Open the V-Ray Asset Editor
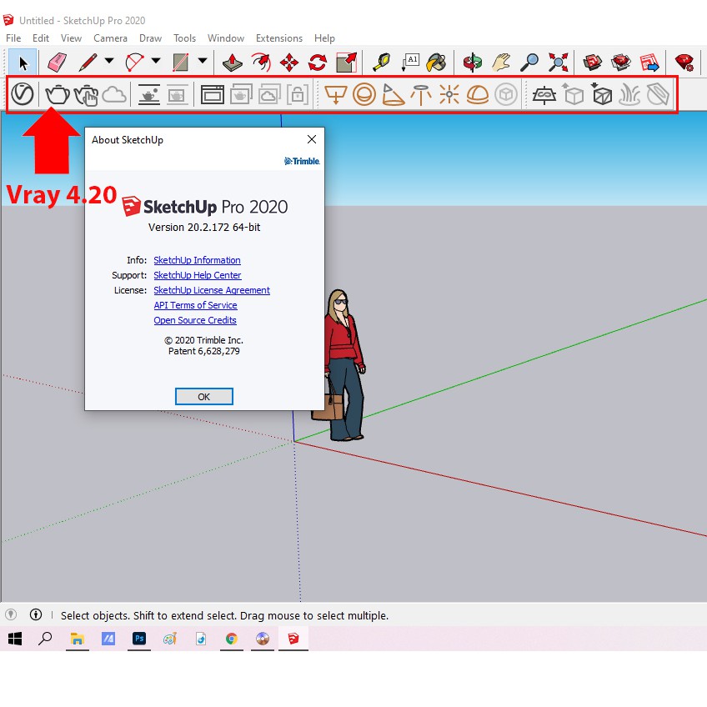The width and height of the screenshot is (707, 707). coord(23,94)
